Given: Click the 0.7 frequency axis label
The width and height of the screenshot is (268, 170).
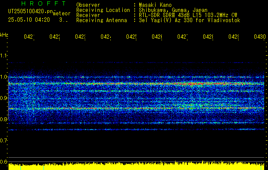Looking at the screenshot, I should coord(3,141).
